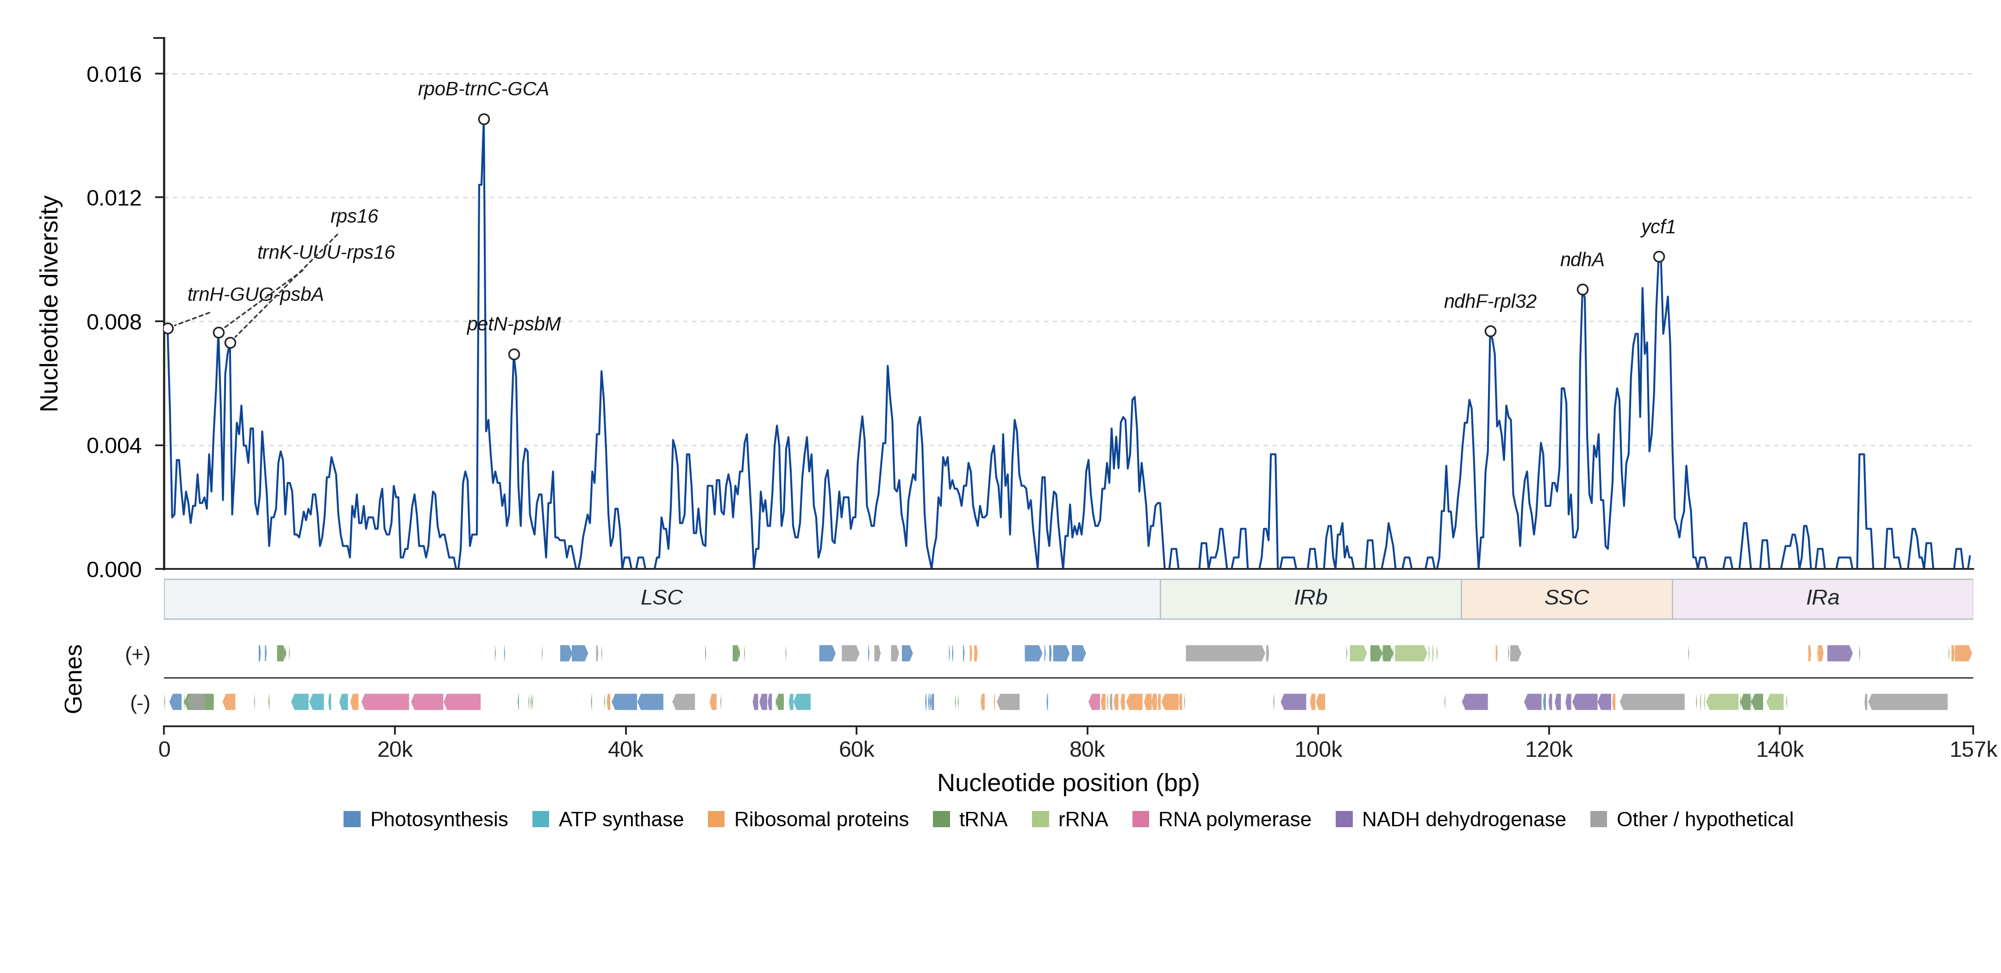Click the 'rpoB-trnC-GCA' annotation label
Viewport: 2001px width, 973px height.
coord(483,89)
